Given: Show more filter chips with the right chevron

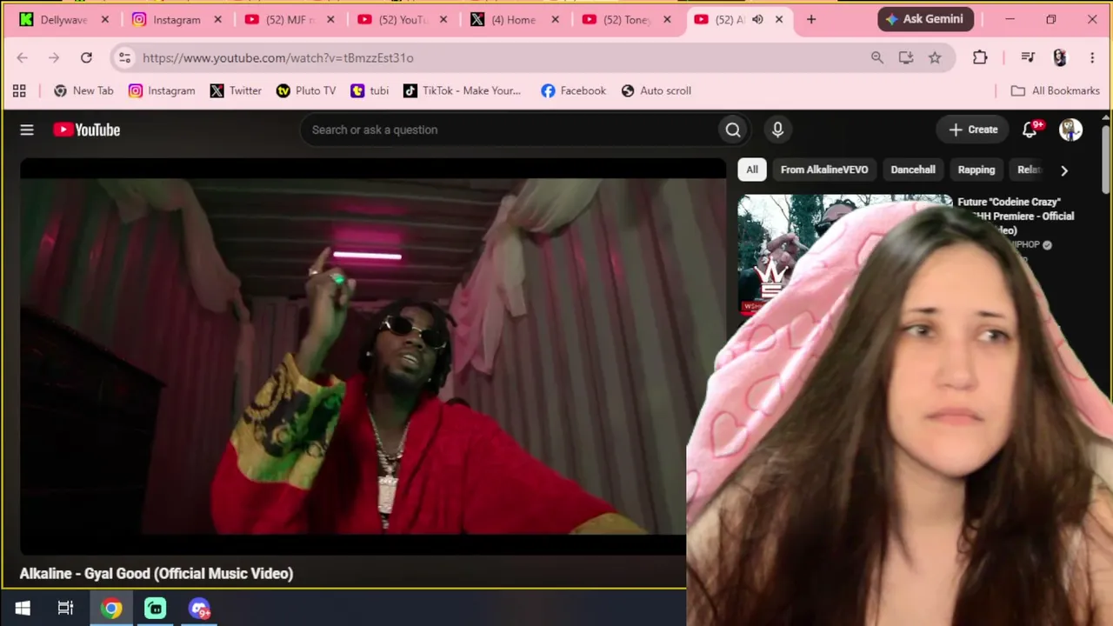Looking at the screenshot, I should click(x=1063, y=170).
